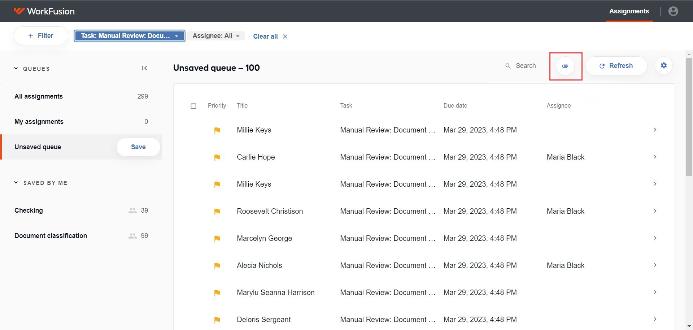This screenshot has height=330, width=693.
Task: Focus the Search input field
Action: coord(526,66)
